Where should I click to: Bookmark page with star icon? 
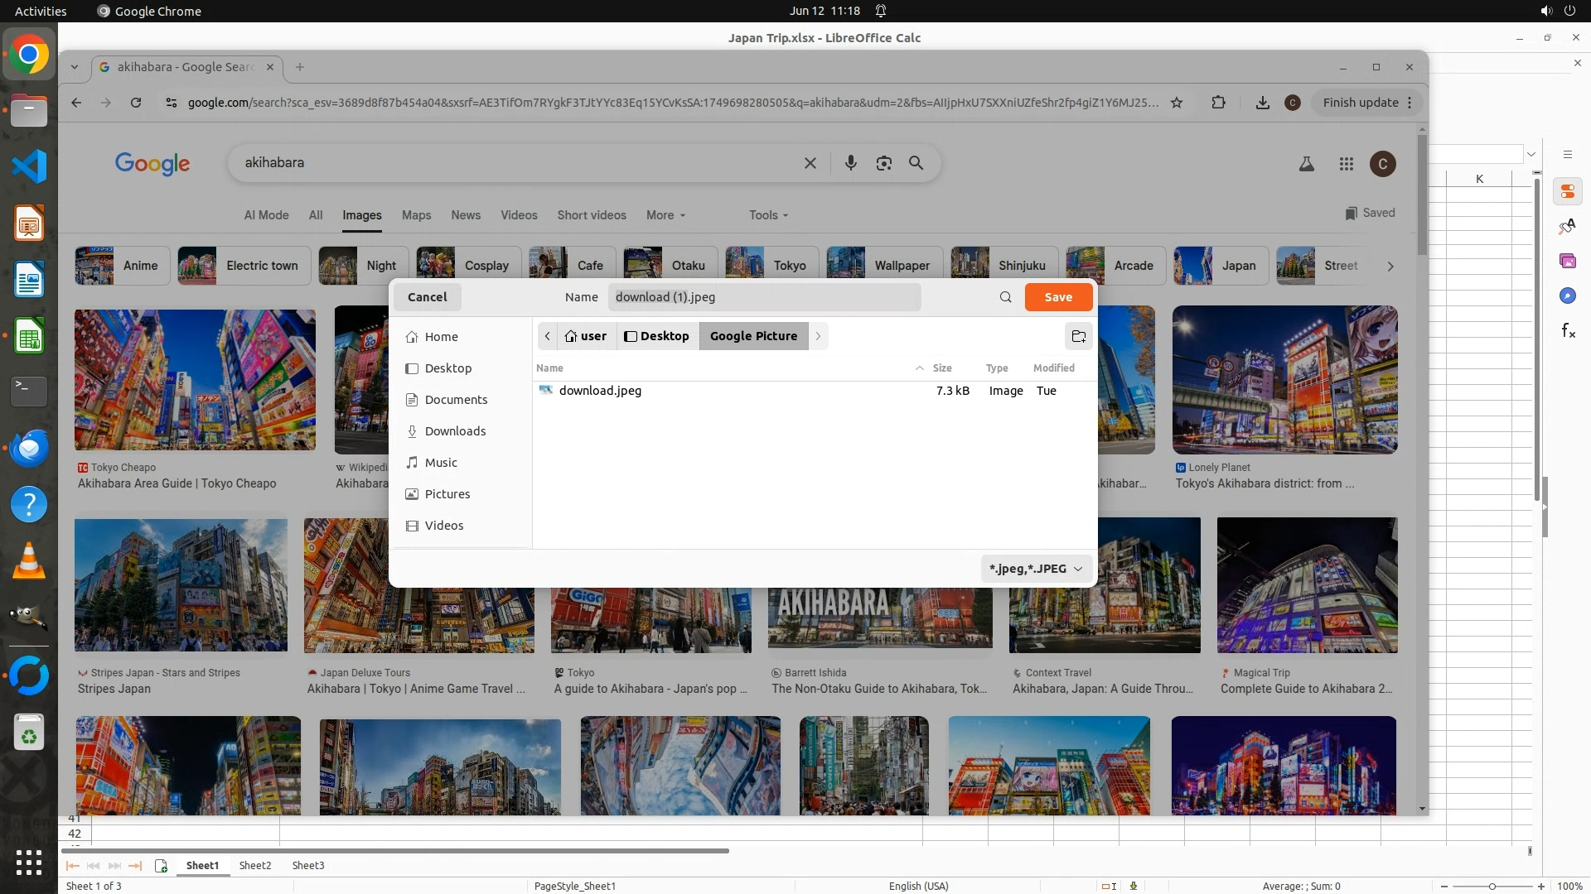pos(1177,103)
